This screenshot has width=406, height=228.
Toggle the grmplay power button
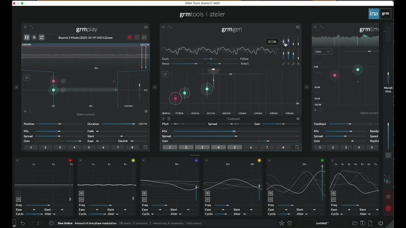[x=146, y=27]
